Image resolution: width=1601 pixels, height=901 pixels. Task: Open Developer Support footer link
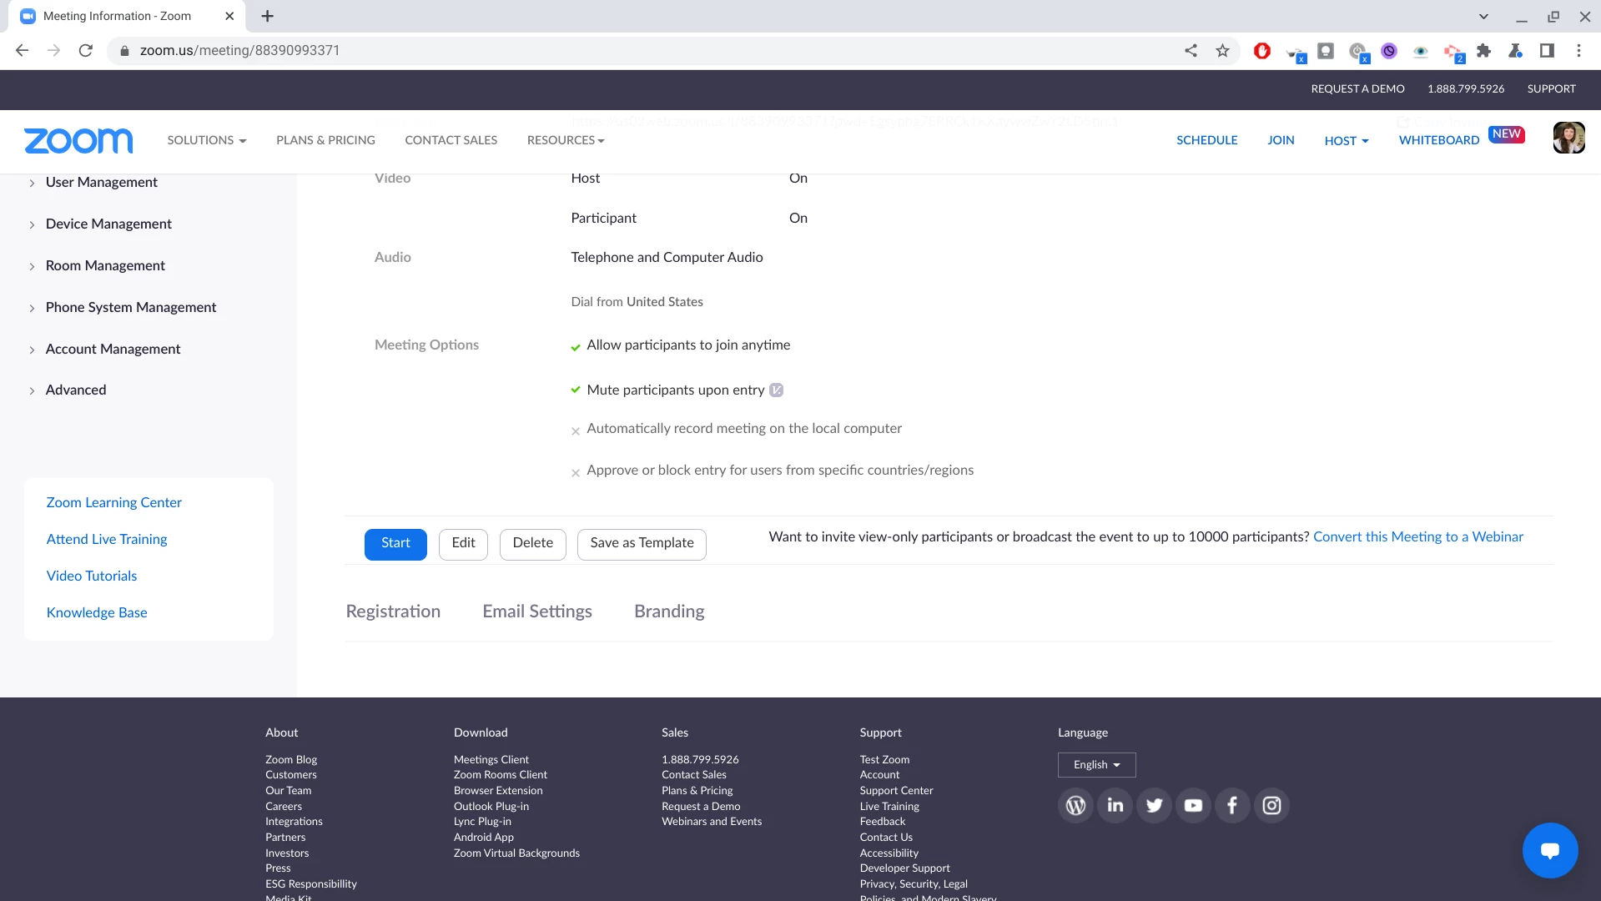[904, 868]
